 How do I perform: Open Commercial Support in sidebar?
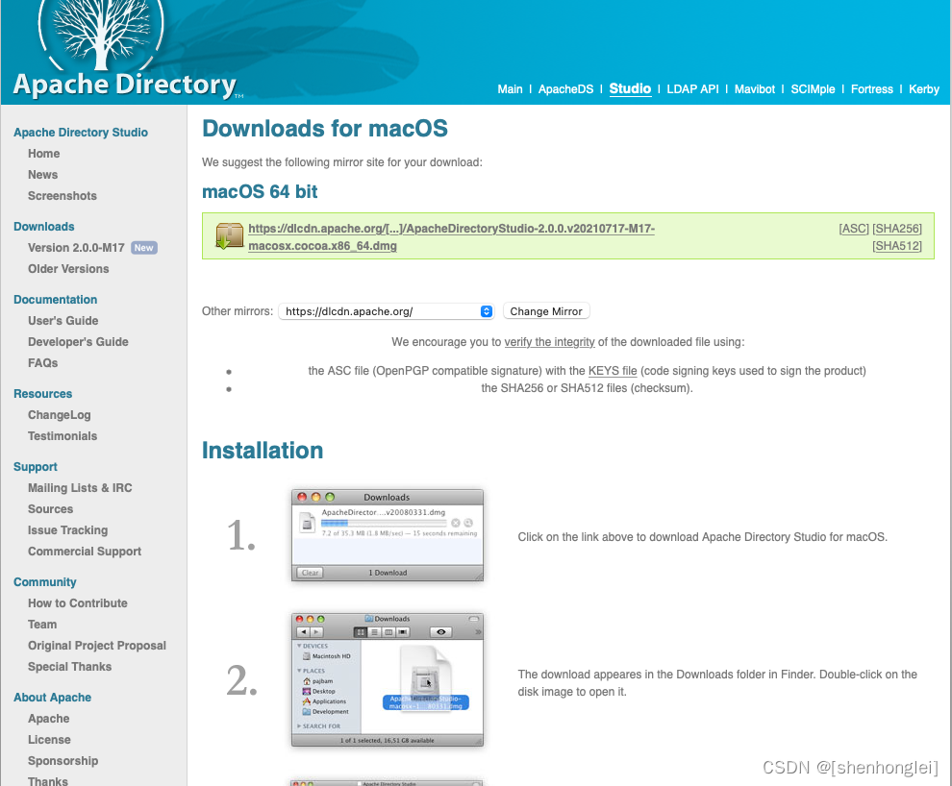85,552
